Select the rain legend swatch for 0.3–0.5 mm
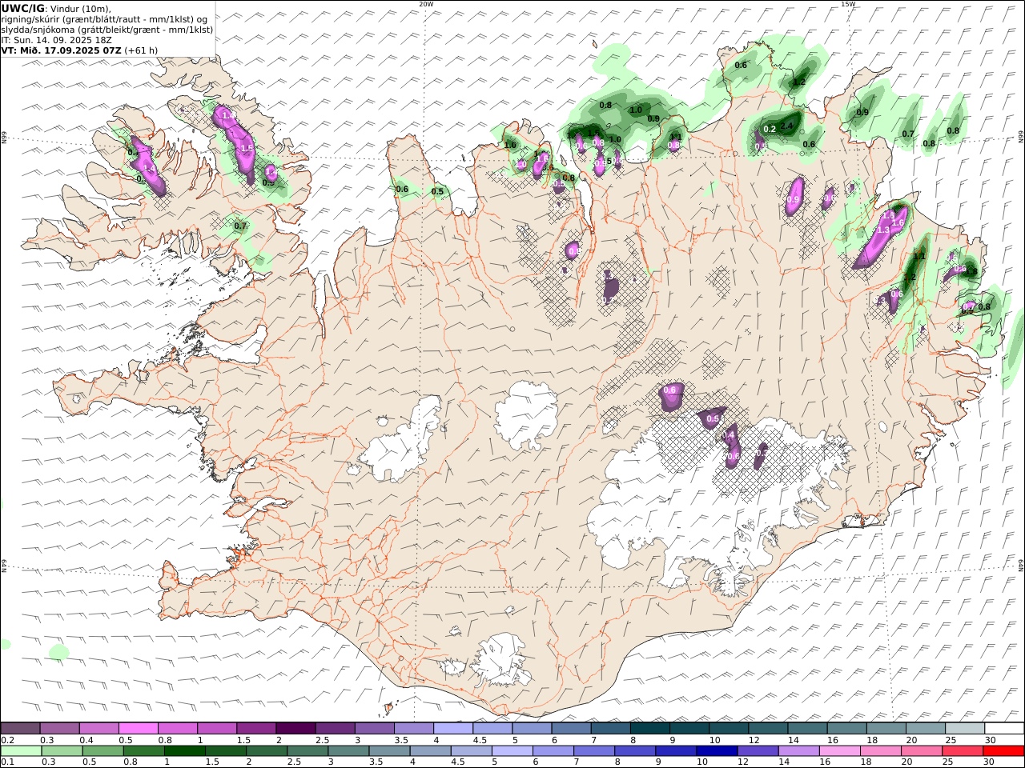Screen dimensions: 1025x768 point(62,751)
